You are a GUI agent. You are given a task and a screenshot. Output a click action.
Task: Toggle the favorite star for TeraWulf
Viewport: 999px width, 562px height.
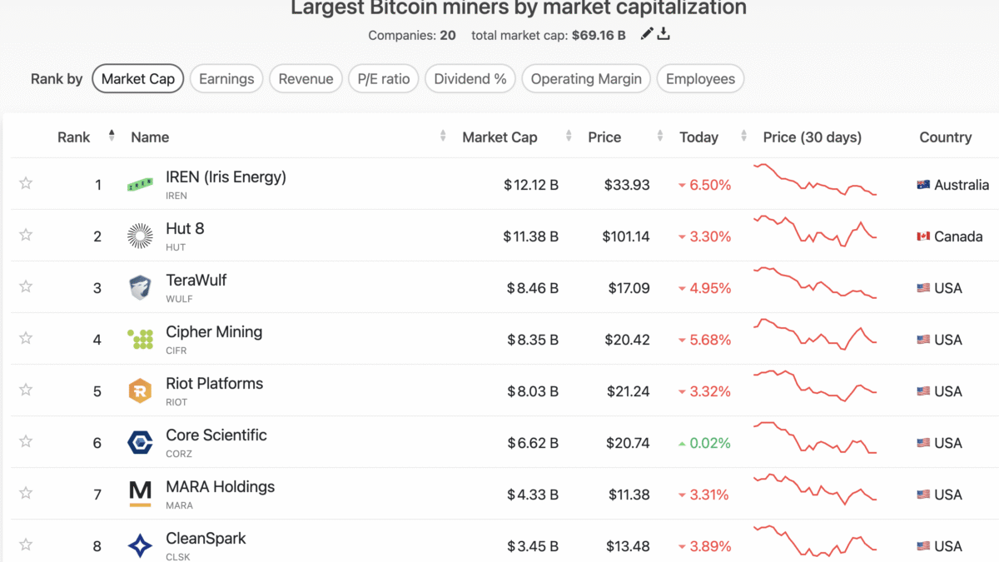tap(26, 286)
